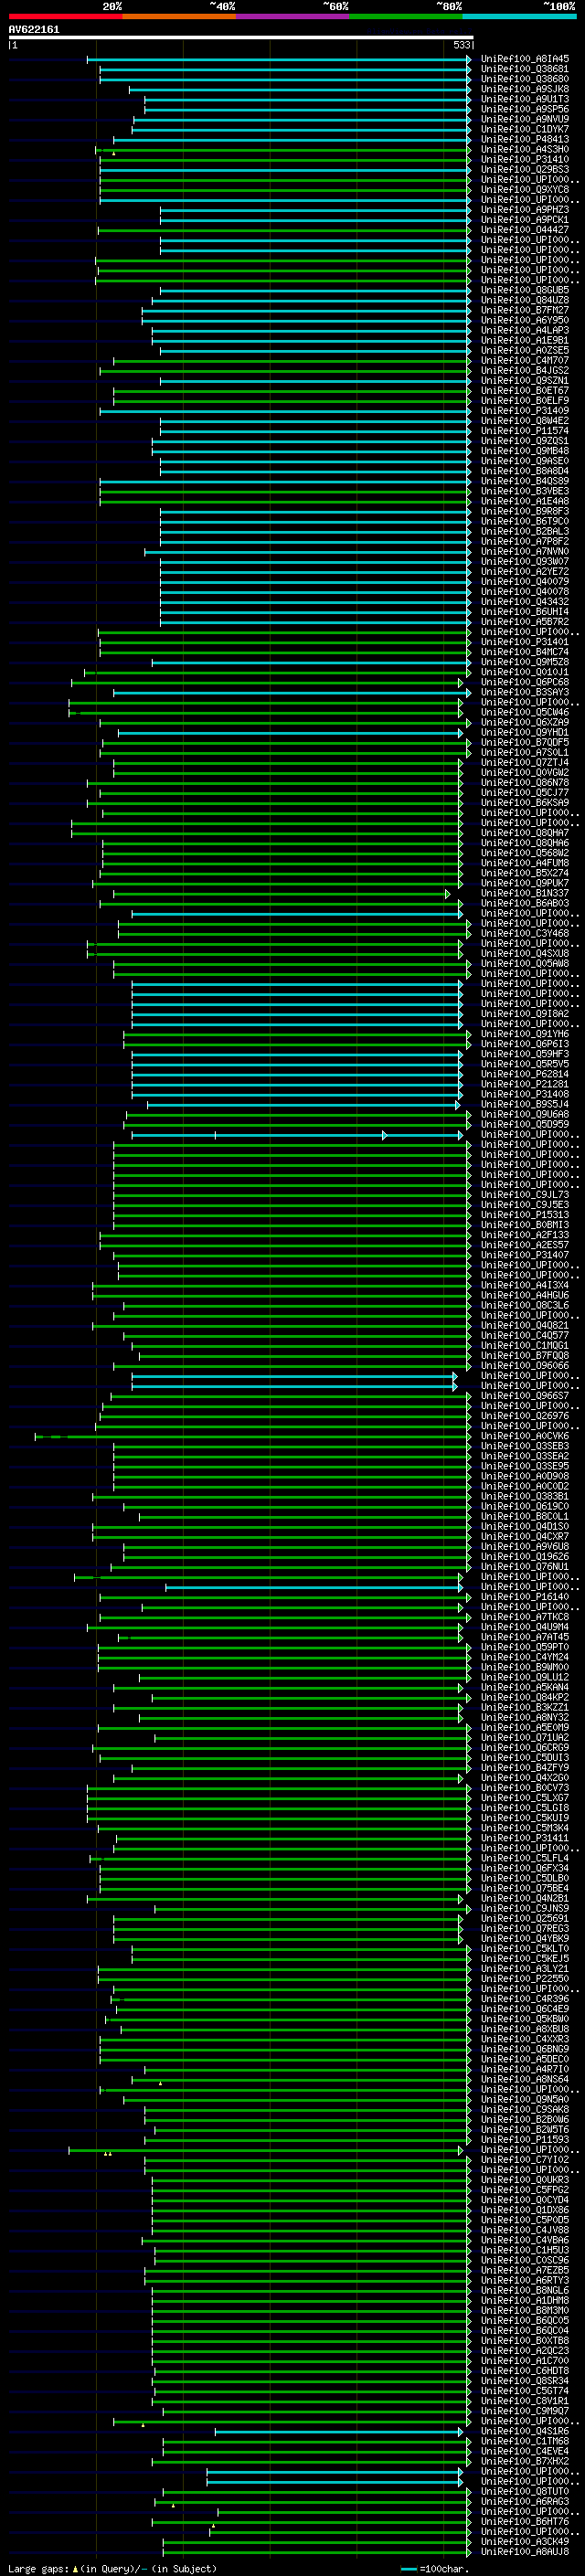Screen dimensions: 585x2576
Task: Click the large gaps legend text
Action: coord(112,2568)
